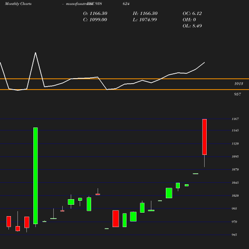The image size is (249, 249).
Task: Click the 970 price axis label
Action: [x=234, y=222]
